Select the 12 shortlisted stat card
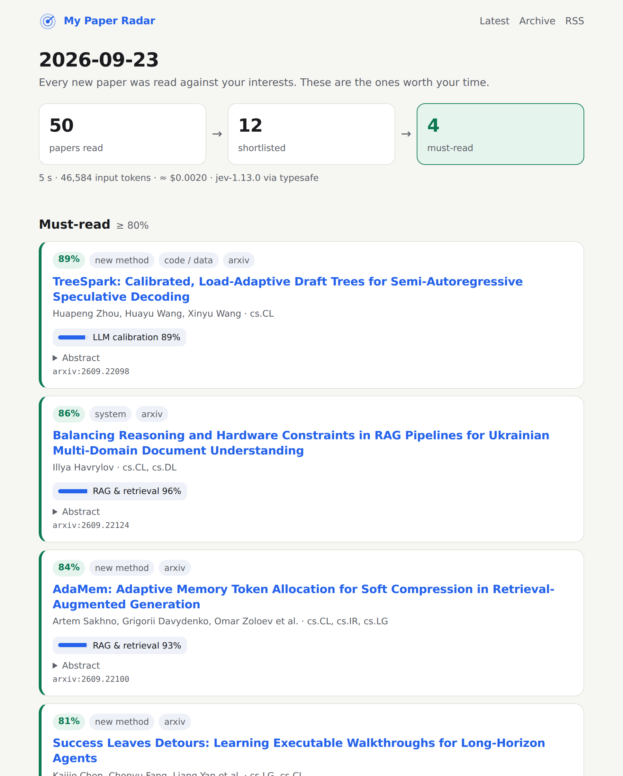Image resolution: width=623 pixels, height=776 pixels. [x=311, y=134]
